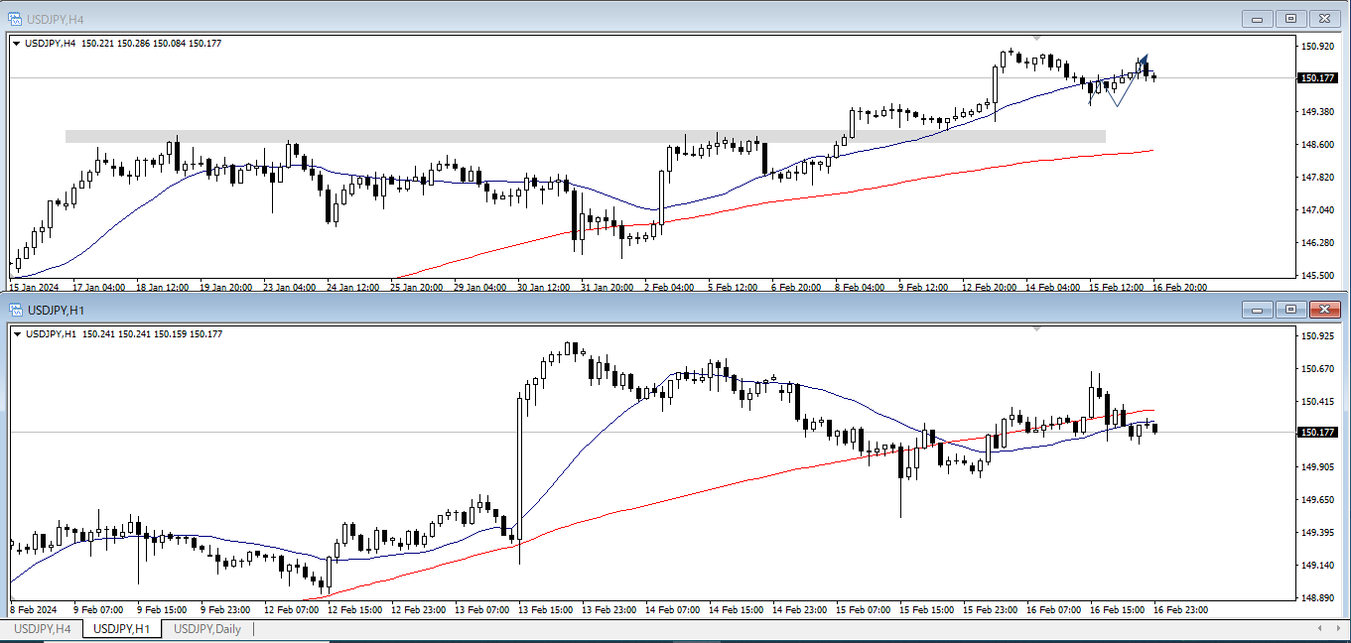Close the USDJPY,H1 chart window

(x=1324, y=311)
